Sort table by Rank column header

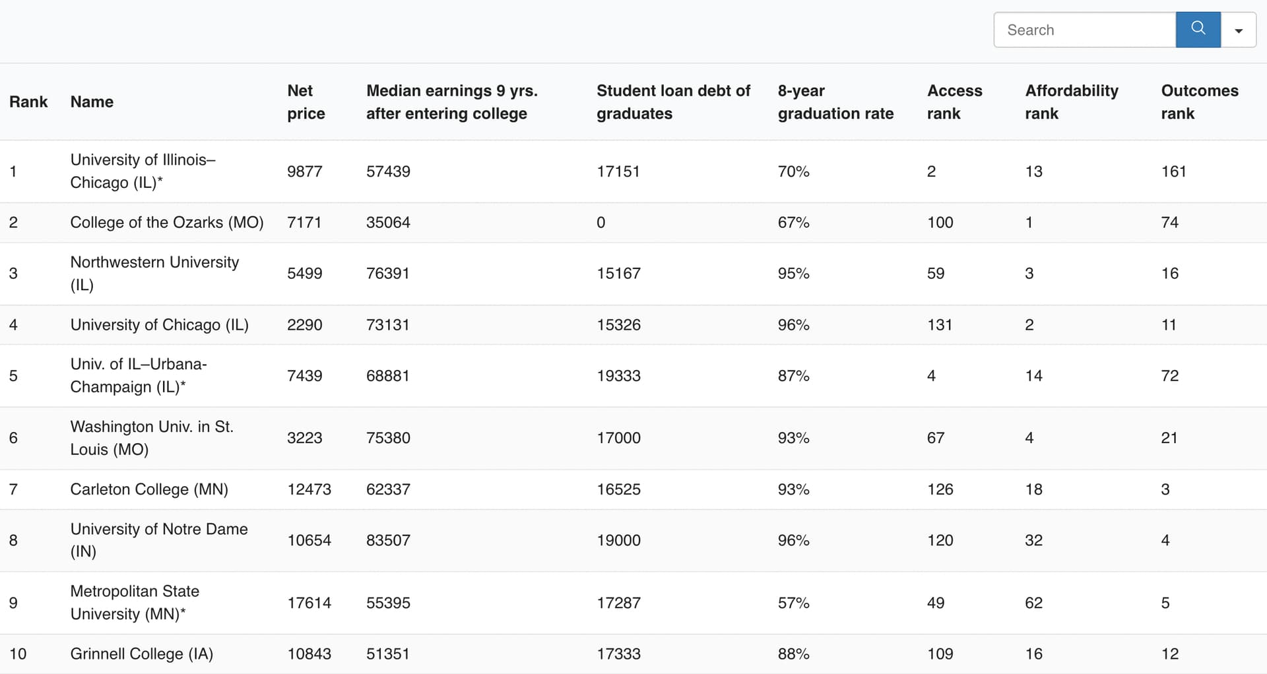[28, 102]
